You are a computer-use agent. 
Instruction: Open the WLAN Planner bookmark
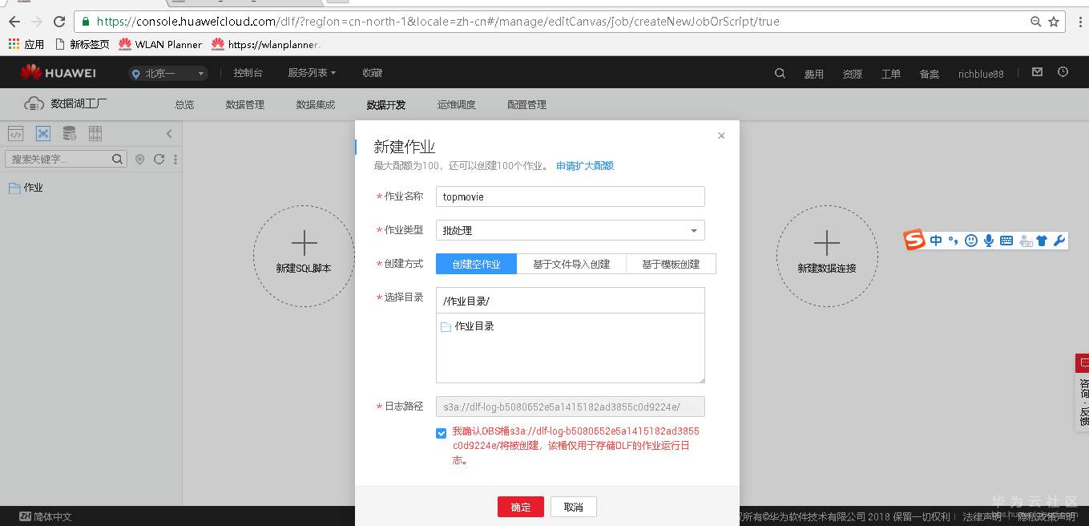(160, 44)
